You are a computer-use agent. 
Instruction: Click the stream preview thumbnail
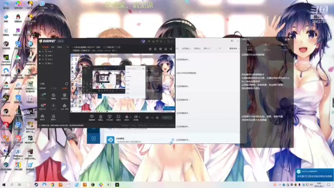(x=123, y=83)
